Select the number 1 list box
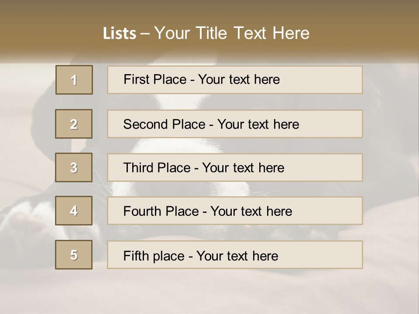Viewport: 419px width, 314px height. [x=74, y=80]
